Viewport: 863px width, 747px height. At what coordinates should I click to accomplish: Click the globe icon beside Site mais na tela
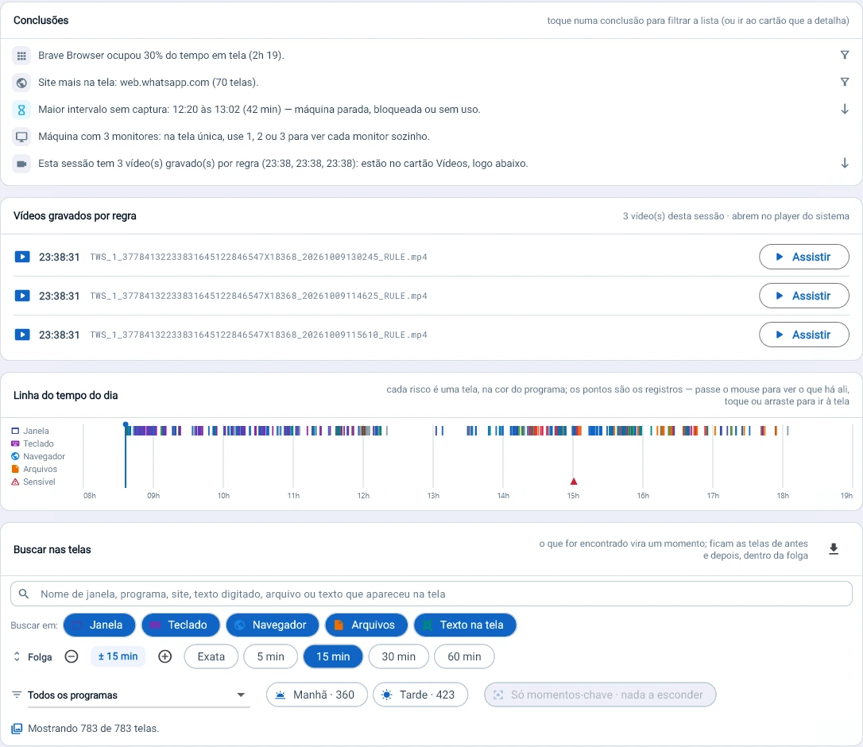click(21, 83)
